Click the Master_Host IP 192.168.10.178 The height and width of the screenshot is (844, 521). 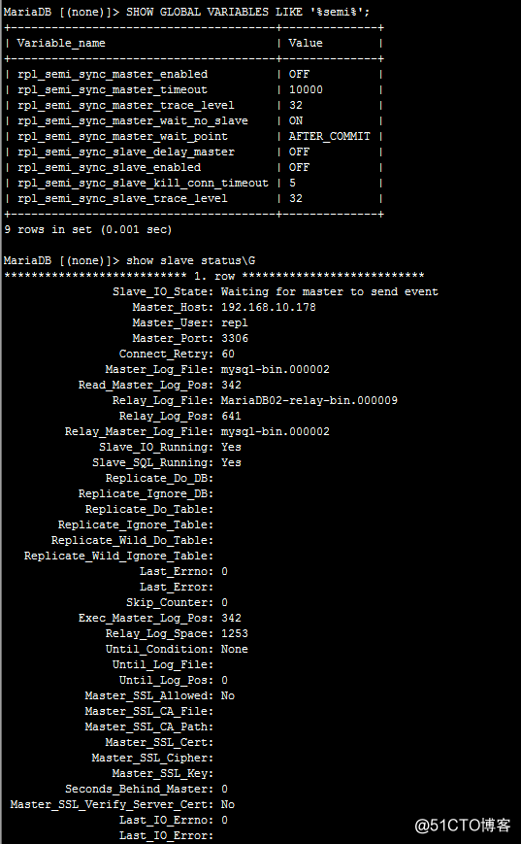269,307
